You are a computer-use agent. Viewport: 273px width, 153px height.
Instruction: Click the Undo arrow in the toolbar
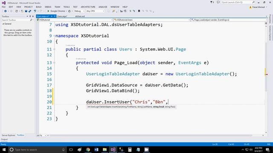point(35,11)
